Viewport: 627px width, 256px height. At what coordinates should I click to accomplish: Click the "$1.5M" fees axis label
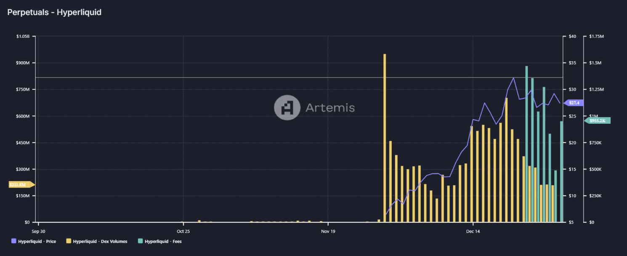tap(596, 63)
